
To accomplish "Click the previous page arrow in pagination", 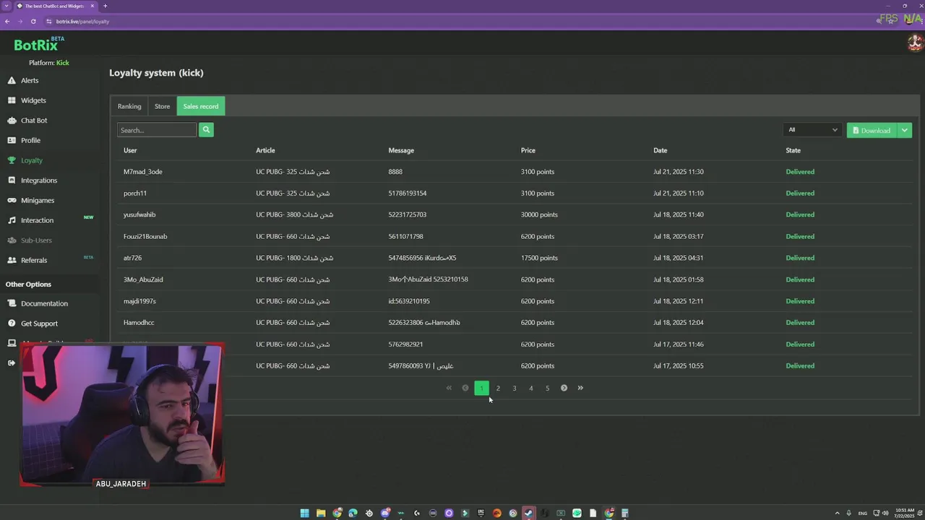I will [x=465, y=388].
